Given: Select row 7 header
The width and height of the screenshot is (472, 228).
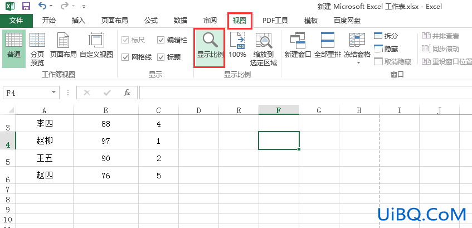Looking at the screenshot, I should click(8, 189).
